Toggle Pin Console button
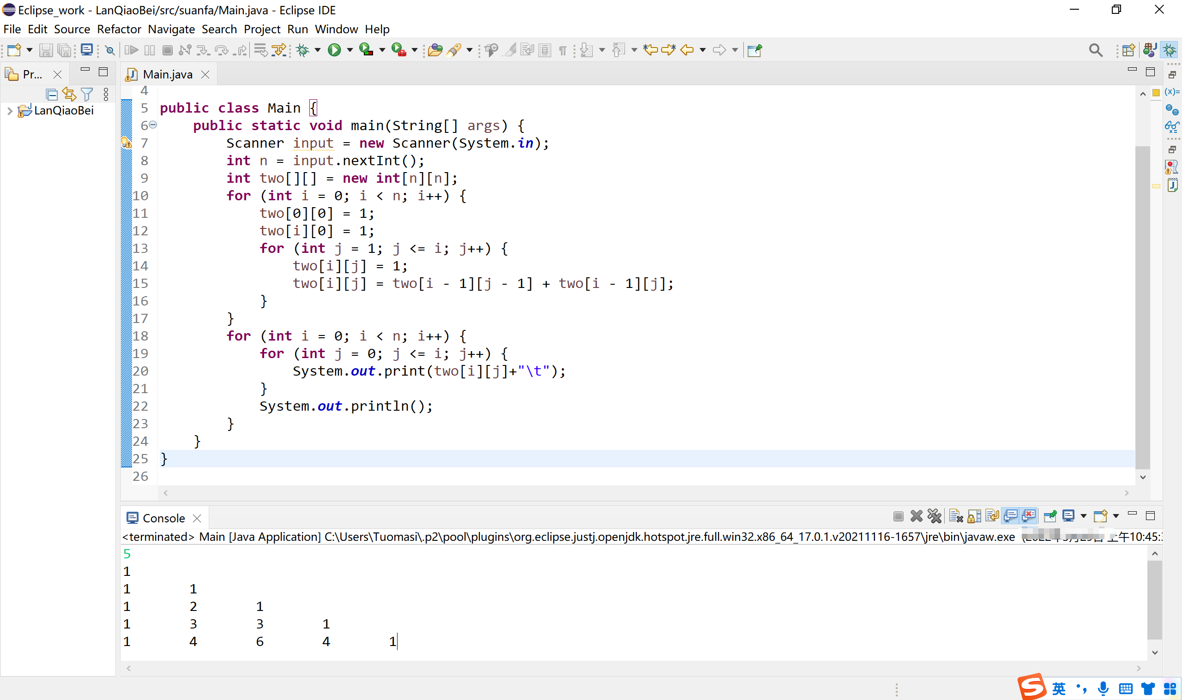This screenshot has width=1182, height=700. (1050, 516)
